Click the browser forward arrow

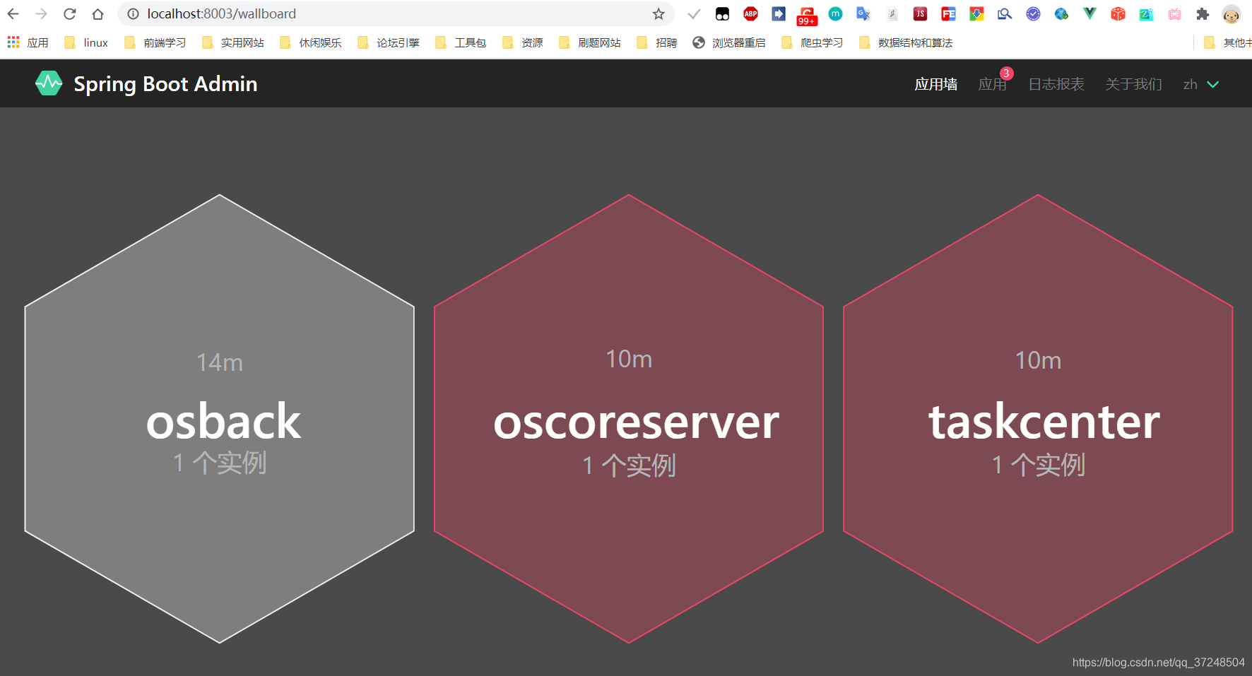(42, 13)
